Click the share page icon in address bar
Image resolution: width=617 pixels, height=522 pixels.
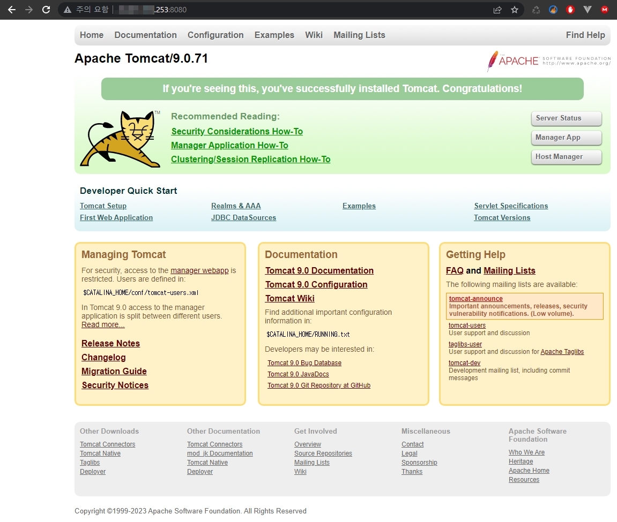[497, 10]
